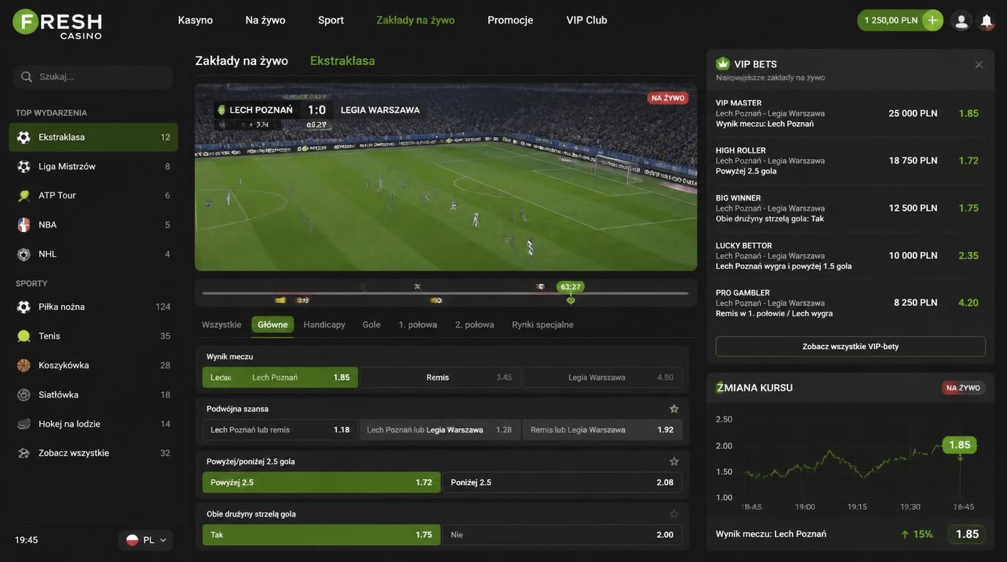The width and height of the screenshot is (1007, 562).
Task: Click the NHL logo icon
Action: [x=23, y=254]
